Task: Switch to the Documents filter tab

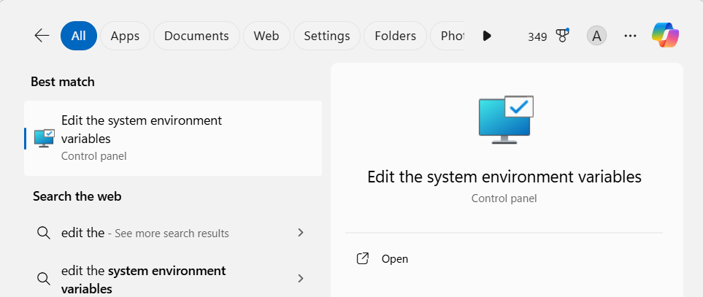Action: (196, 36)
